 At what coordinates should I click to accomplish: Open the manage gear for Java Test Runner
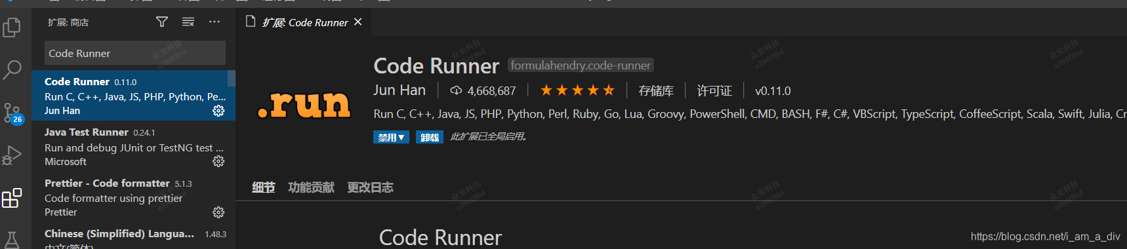point(218,161)
